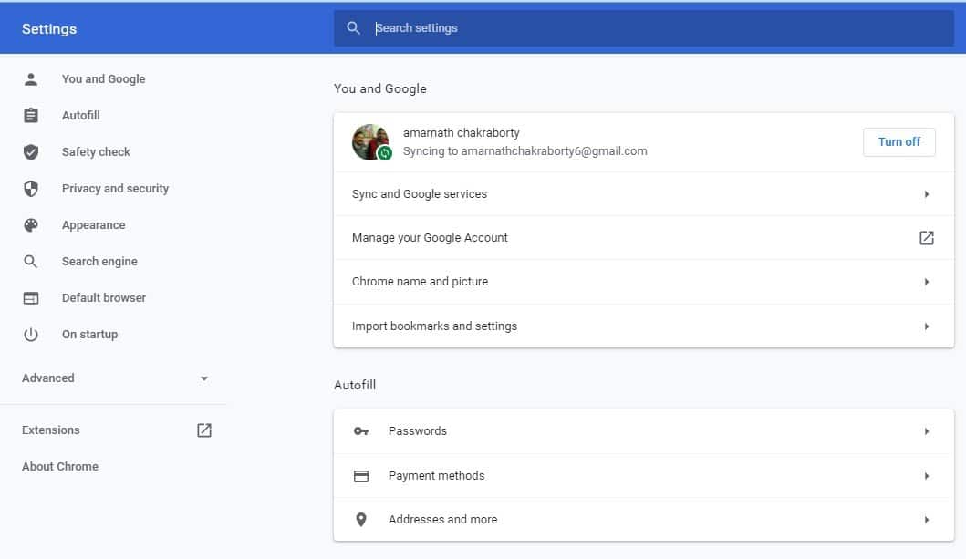Click the external link icon on Manage your Google Account
The width and height of the screenshot is (966, 559).
point(927,238)
